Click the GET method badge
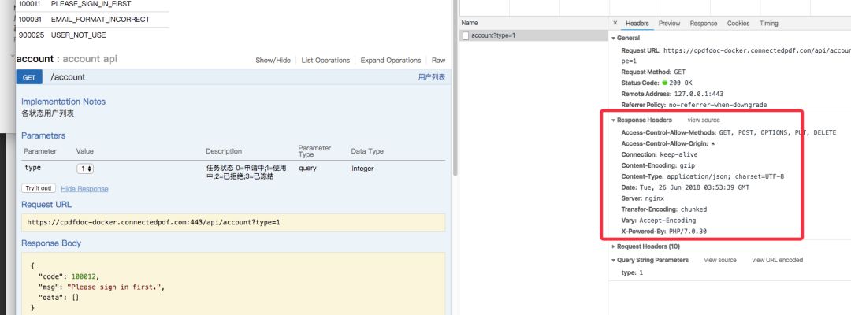 29,77
